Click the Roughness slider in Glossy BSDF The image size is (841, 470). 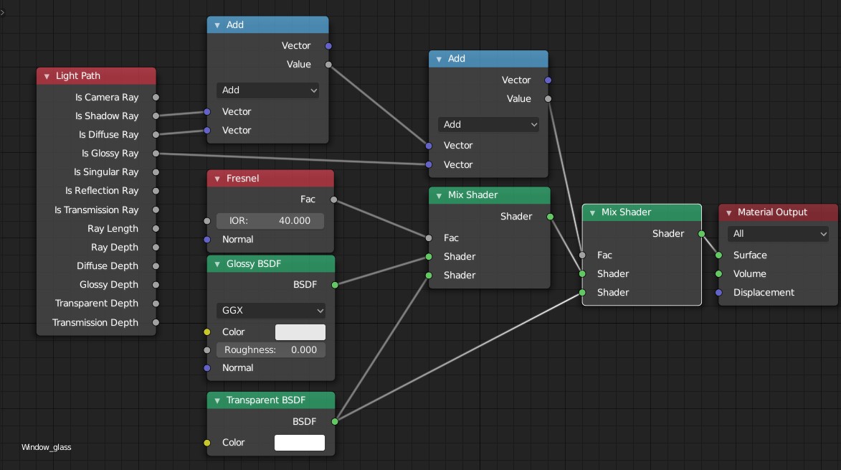tap(270, 350)
